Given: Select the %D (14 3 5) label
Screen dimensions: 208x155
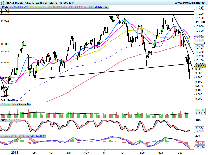Looking at the screenshot, I should [13, 120].
